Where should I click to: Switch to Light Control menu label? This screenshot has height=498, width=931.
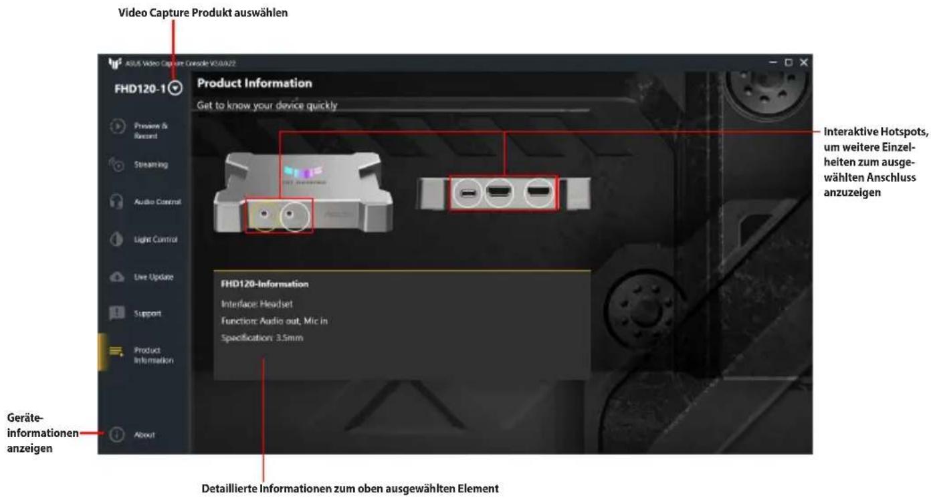(155, 239)
